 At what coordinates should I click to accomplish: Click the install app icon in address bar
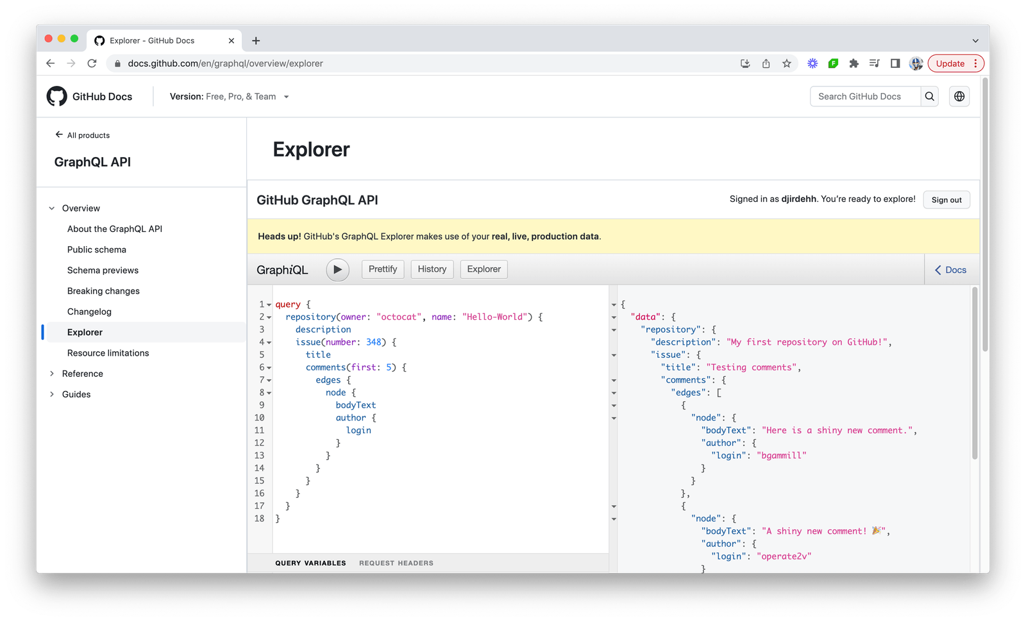(x=745, y=63)
